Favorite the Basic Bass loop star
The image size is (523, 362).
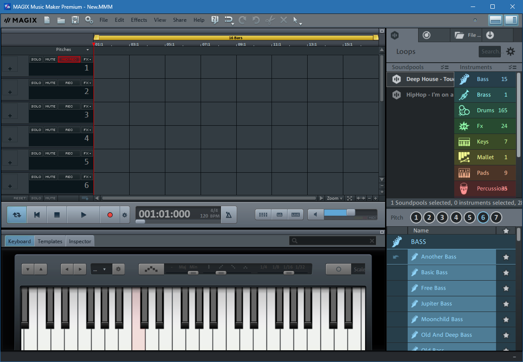point(506,272)
